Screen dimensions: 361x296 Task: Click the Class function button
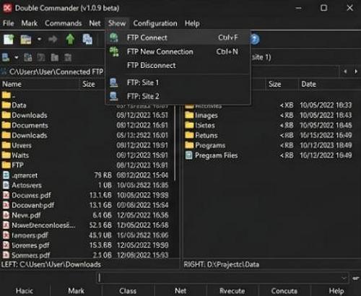pos(128,291)
